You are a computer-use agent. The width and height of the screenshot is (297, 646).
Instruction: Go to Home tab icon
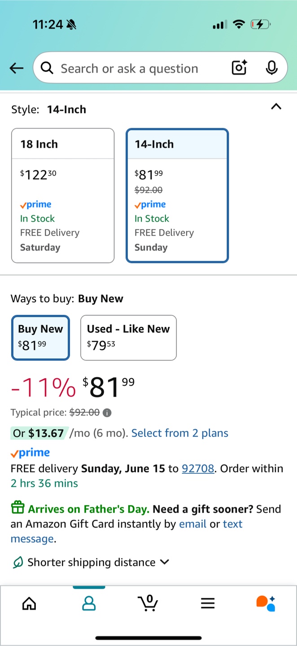pyautogui.click(x=29, y=603)
